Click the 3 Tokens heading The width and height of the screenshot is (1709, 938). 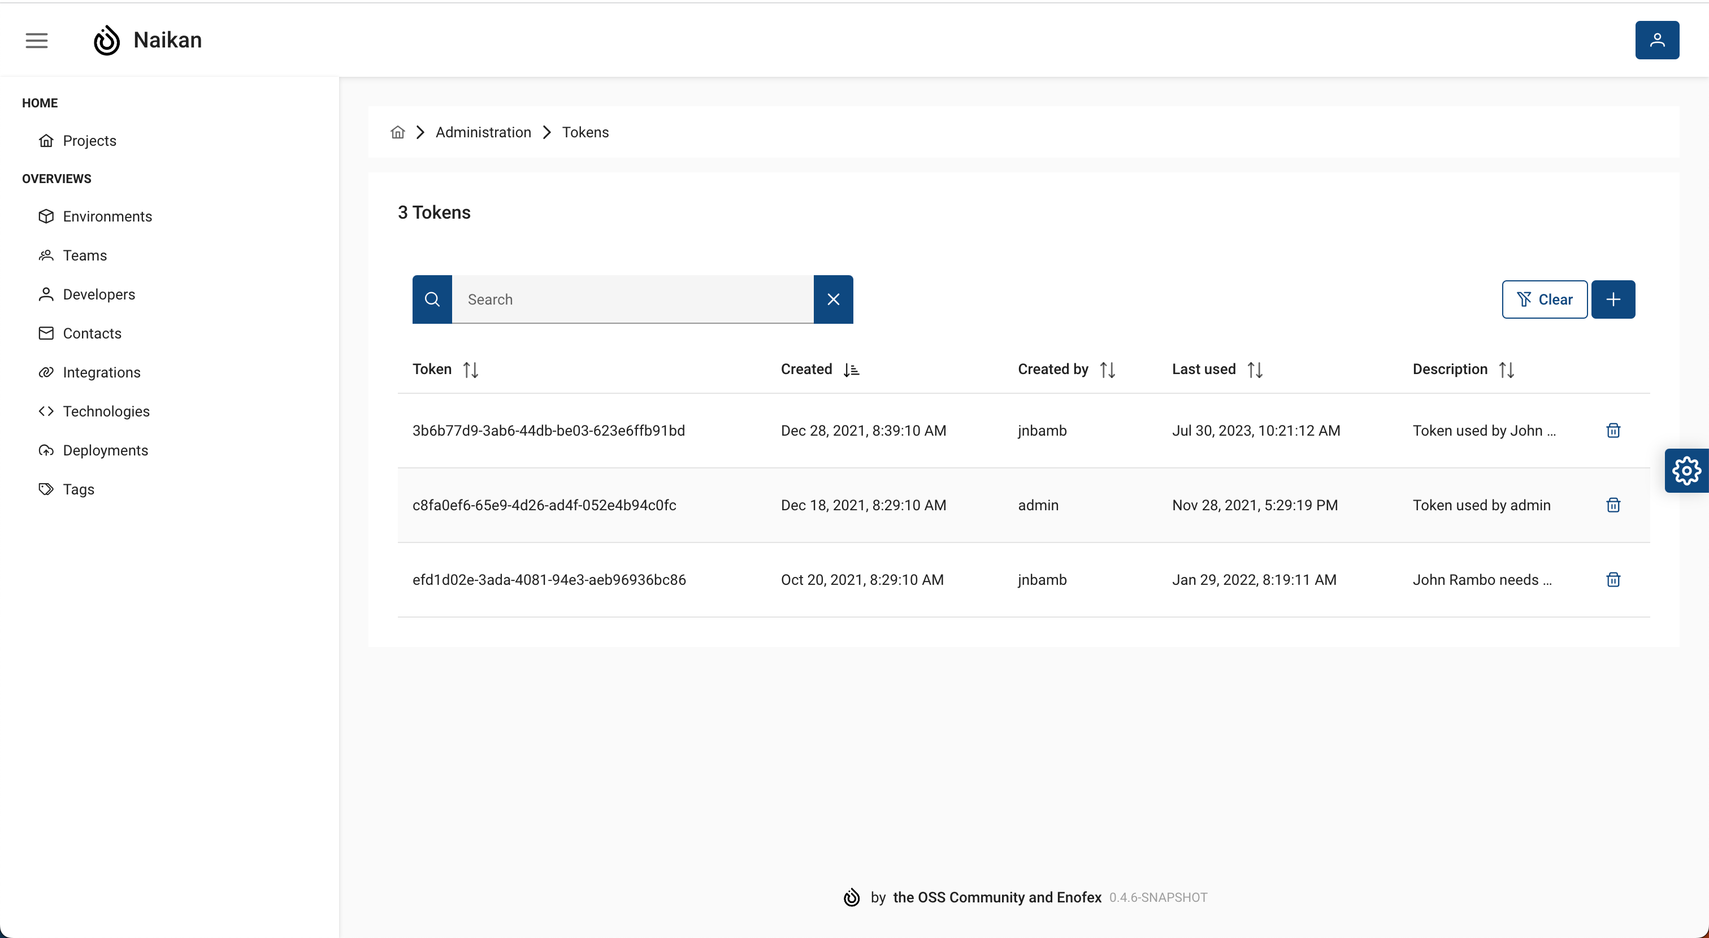[434, 212]
